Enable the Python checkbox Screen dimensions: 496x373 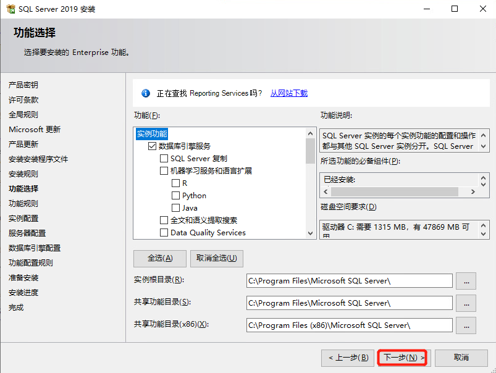[x=175, y=196]
